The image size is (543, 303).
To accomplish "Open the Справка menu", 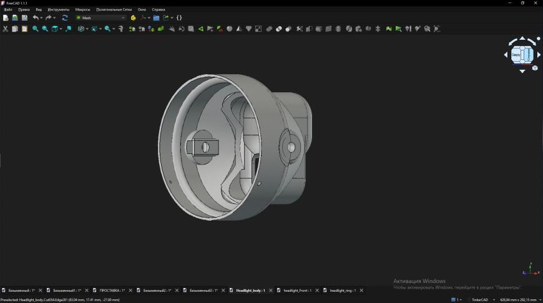I will [x=159, y=9].
